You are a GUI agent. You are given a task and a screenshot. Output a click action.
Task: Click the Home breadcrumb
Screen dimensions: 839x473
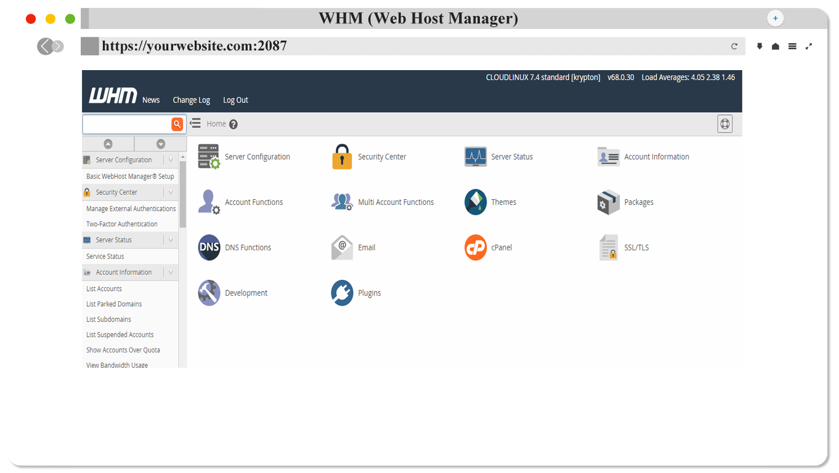(216, 124)
